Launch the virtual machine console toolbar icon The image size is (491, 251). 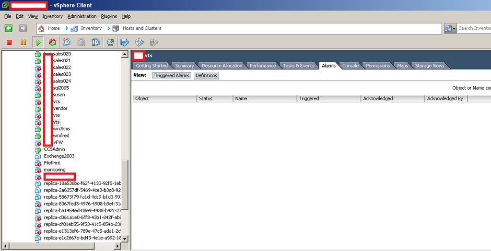[110, 42]
